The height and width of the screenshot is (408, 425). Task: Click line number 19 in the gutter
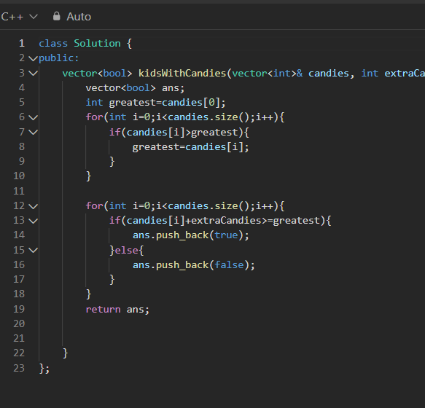(x=19, y=309)
